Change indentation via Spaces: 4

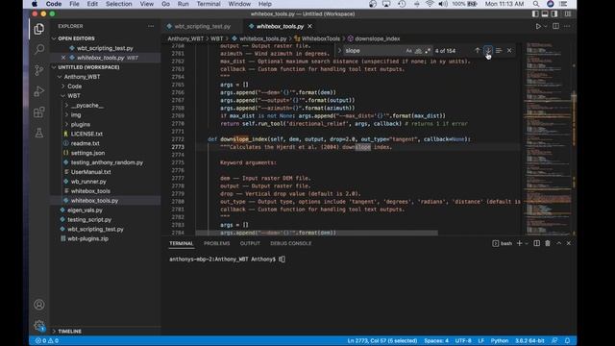[x=436, y=340]
